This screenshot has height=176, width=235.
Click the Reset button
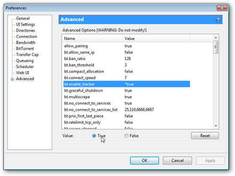pos(205,136)
